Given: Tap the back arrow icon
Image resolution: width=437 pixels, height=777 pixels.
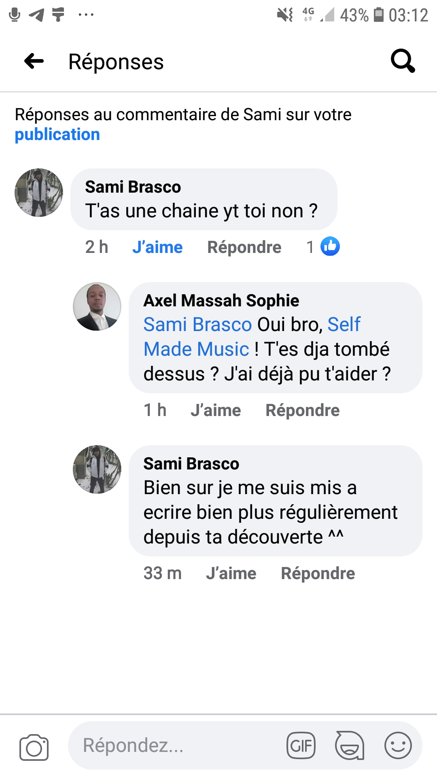Looking at the screenshot, I should pyautogui.click(x=34, y=62).
